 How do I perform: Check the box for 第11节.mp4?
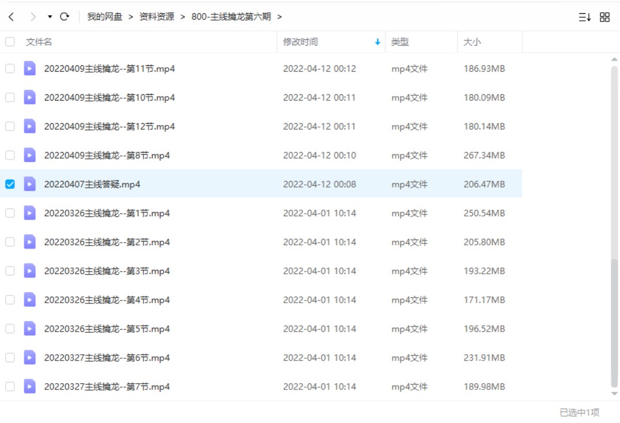(x=10, y=68)
